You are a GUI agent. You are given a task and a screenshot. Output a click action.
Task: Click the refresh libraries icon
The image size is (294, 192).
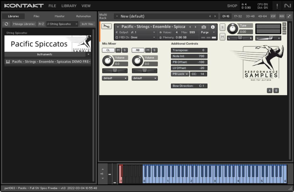point(6,24)
